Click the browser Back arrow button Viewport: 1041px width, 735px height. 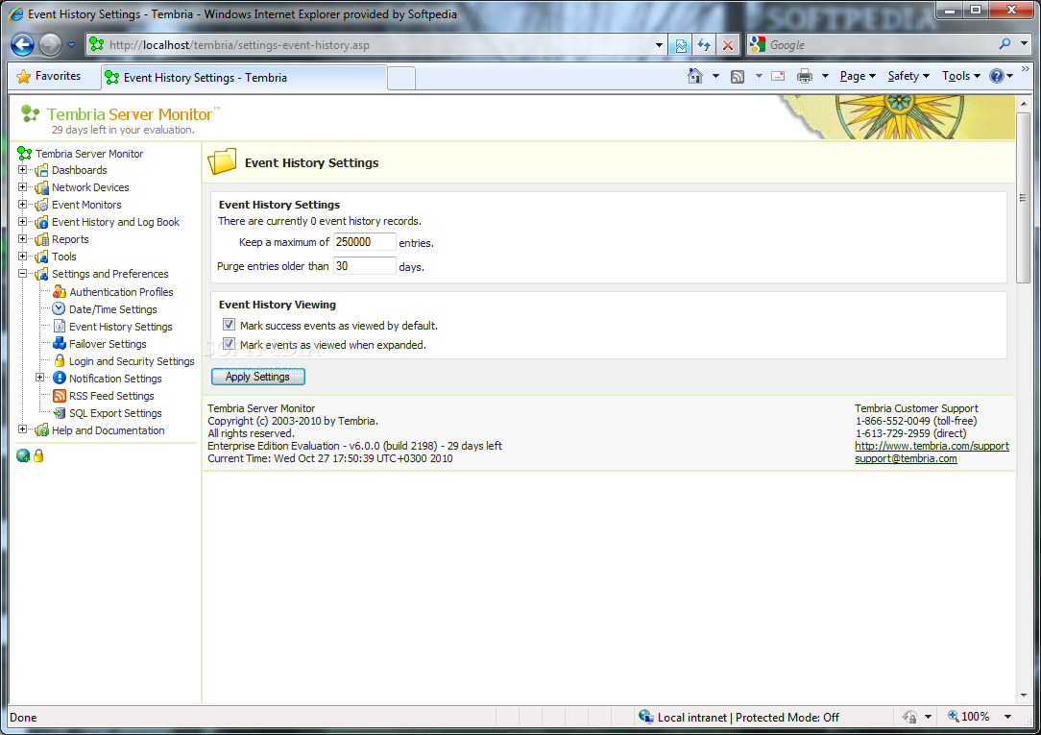click(23, 44)
